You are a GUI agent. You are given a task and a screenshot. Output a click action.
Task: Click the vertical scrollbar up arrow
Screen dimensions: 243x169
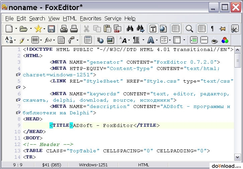(237, 50)
